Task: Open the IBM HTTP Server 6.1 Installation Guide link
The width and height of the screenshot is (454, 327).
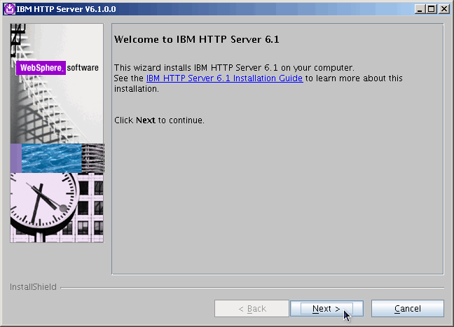Action: click(x=224, y=78)
